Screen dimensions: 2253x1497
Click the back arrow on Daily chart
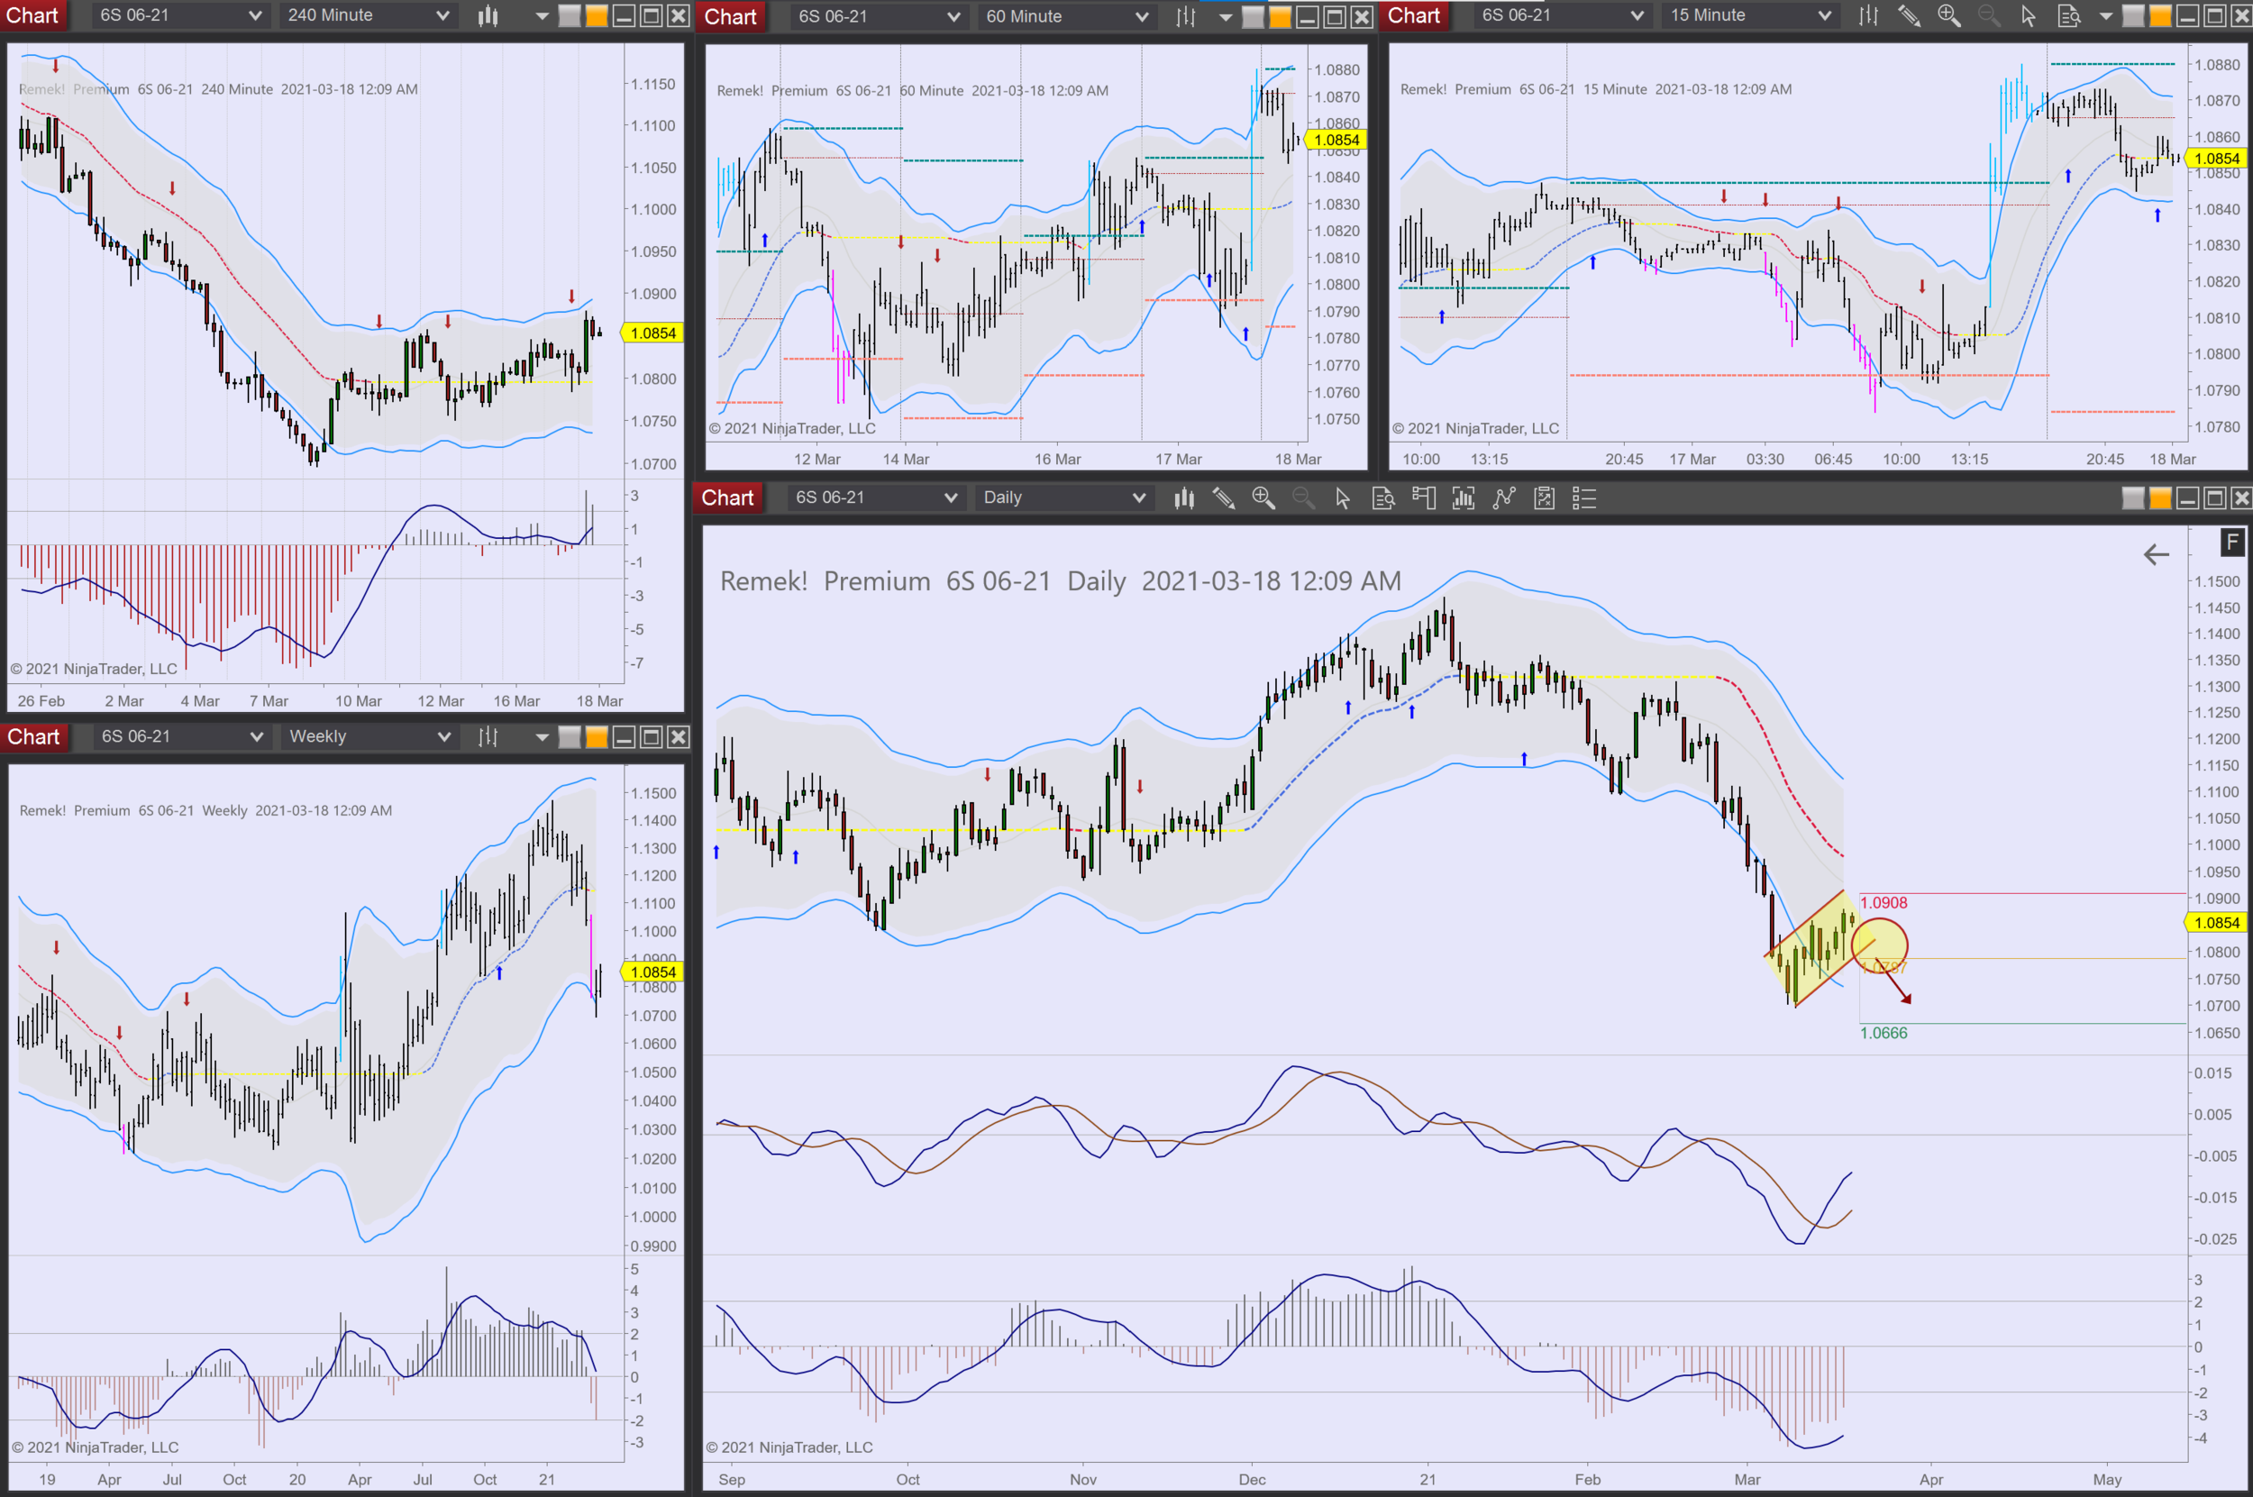click(2156, 553)
